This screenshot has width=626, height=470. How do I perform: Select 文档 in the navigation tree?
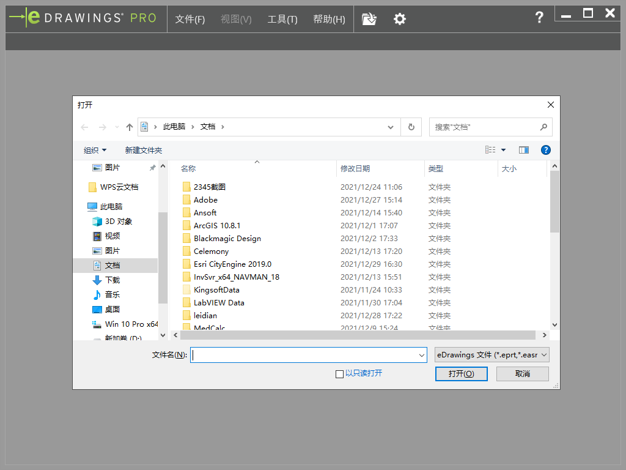(116, 266)
